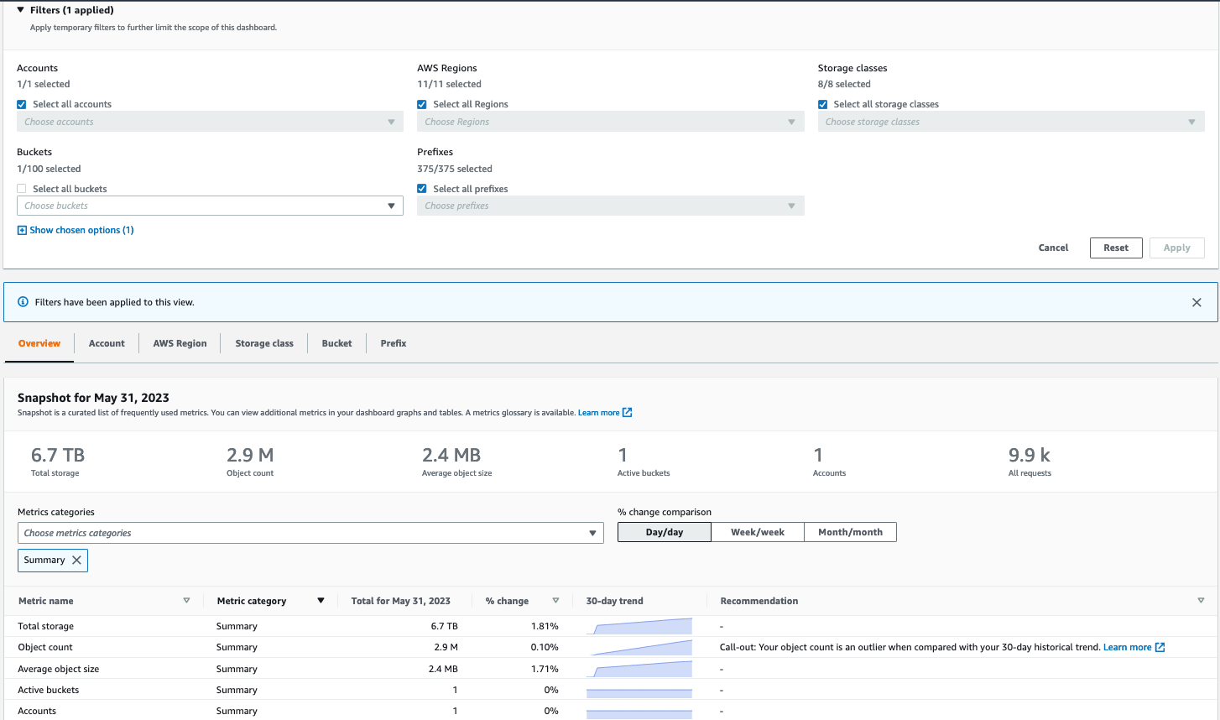The height and width of the screenshot is (720, 1220).
Task: Click the Reset filters button
Action: point(1116,248)
